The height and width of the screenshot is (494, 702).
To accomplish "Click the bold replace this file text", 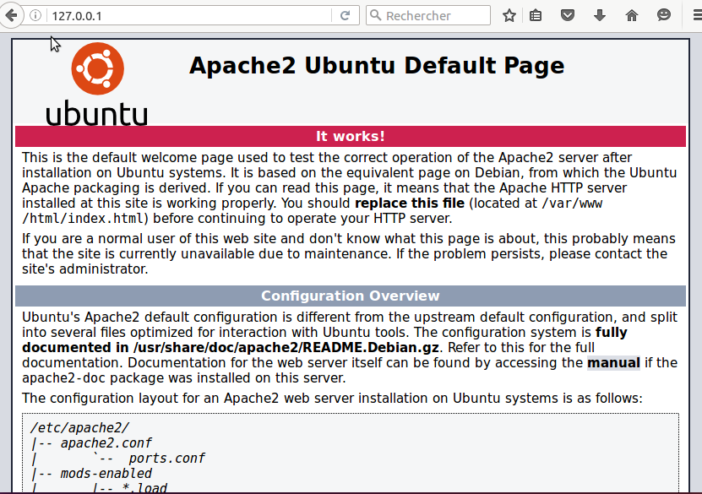I will coord(409,204).
